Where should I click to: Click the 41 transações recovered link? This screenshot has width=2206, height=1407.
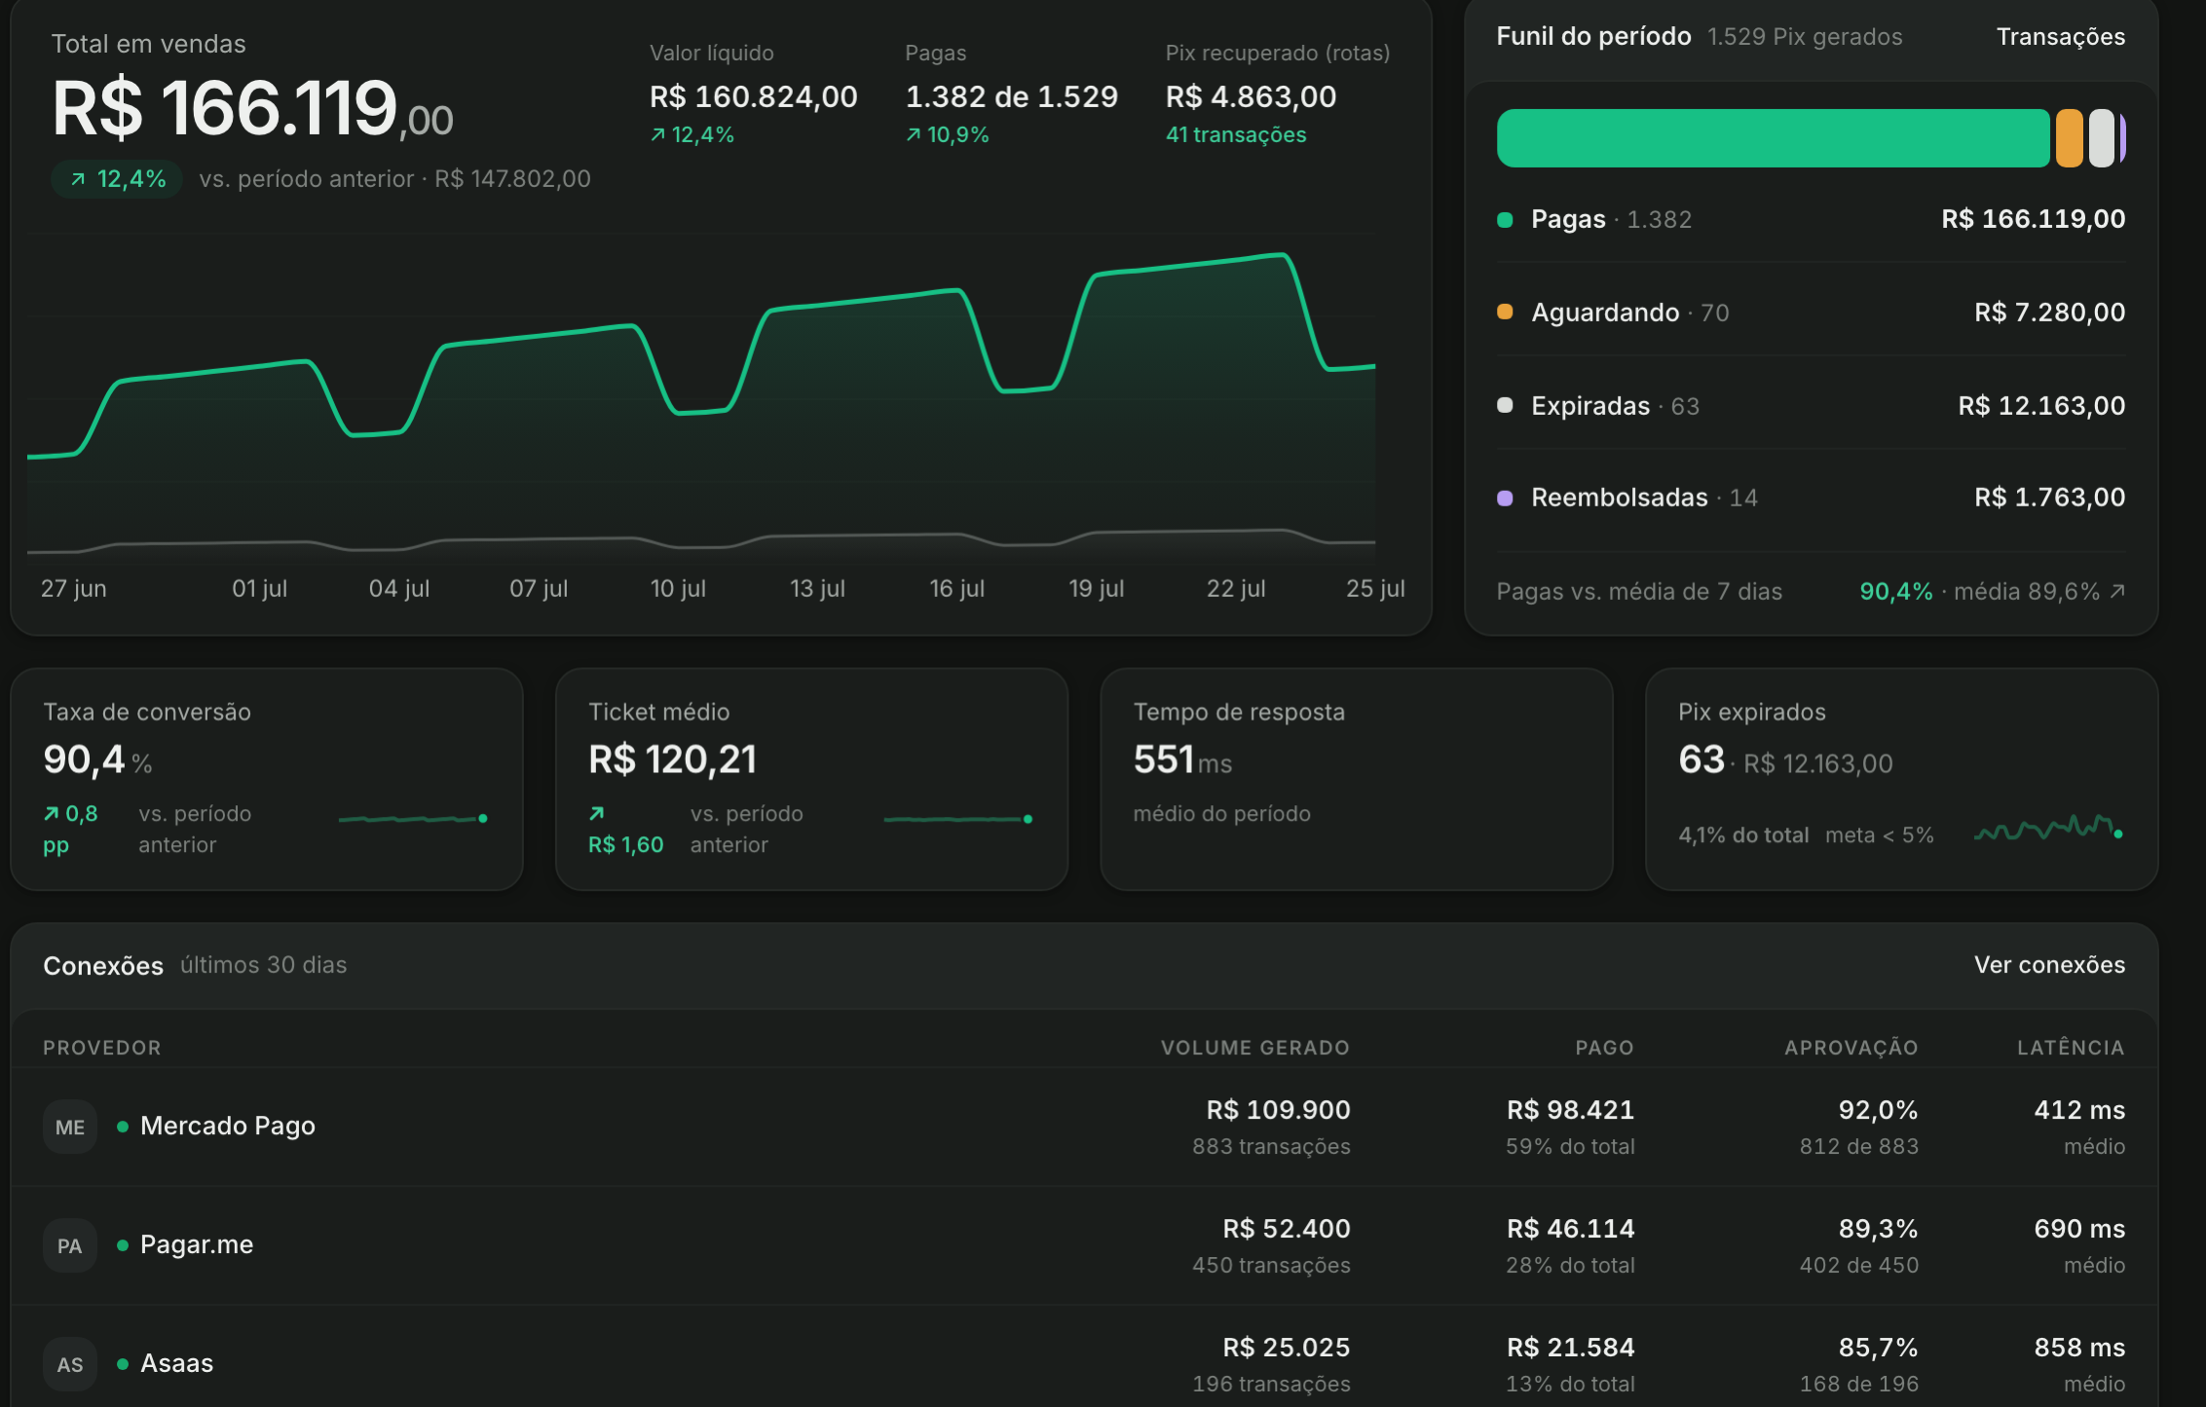pyautogui.click(x=1236, y=135)
